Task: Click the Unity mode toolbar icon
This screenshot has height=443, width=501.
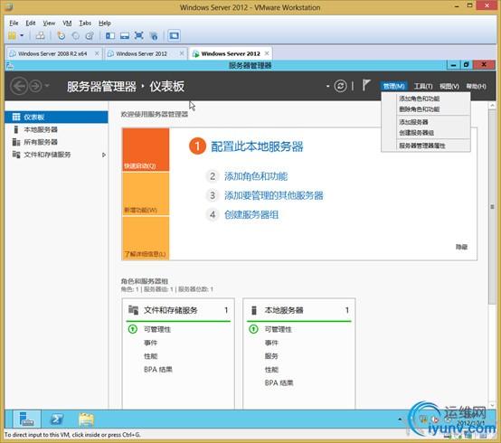Action: tap(154, 35)
